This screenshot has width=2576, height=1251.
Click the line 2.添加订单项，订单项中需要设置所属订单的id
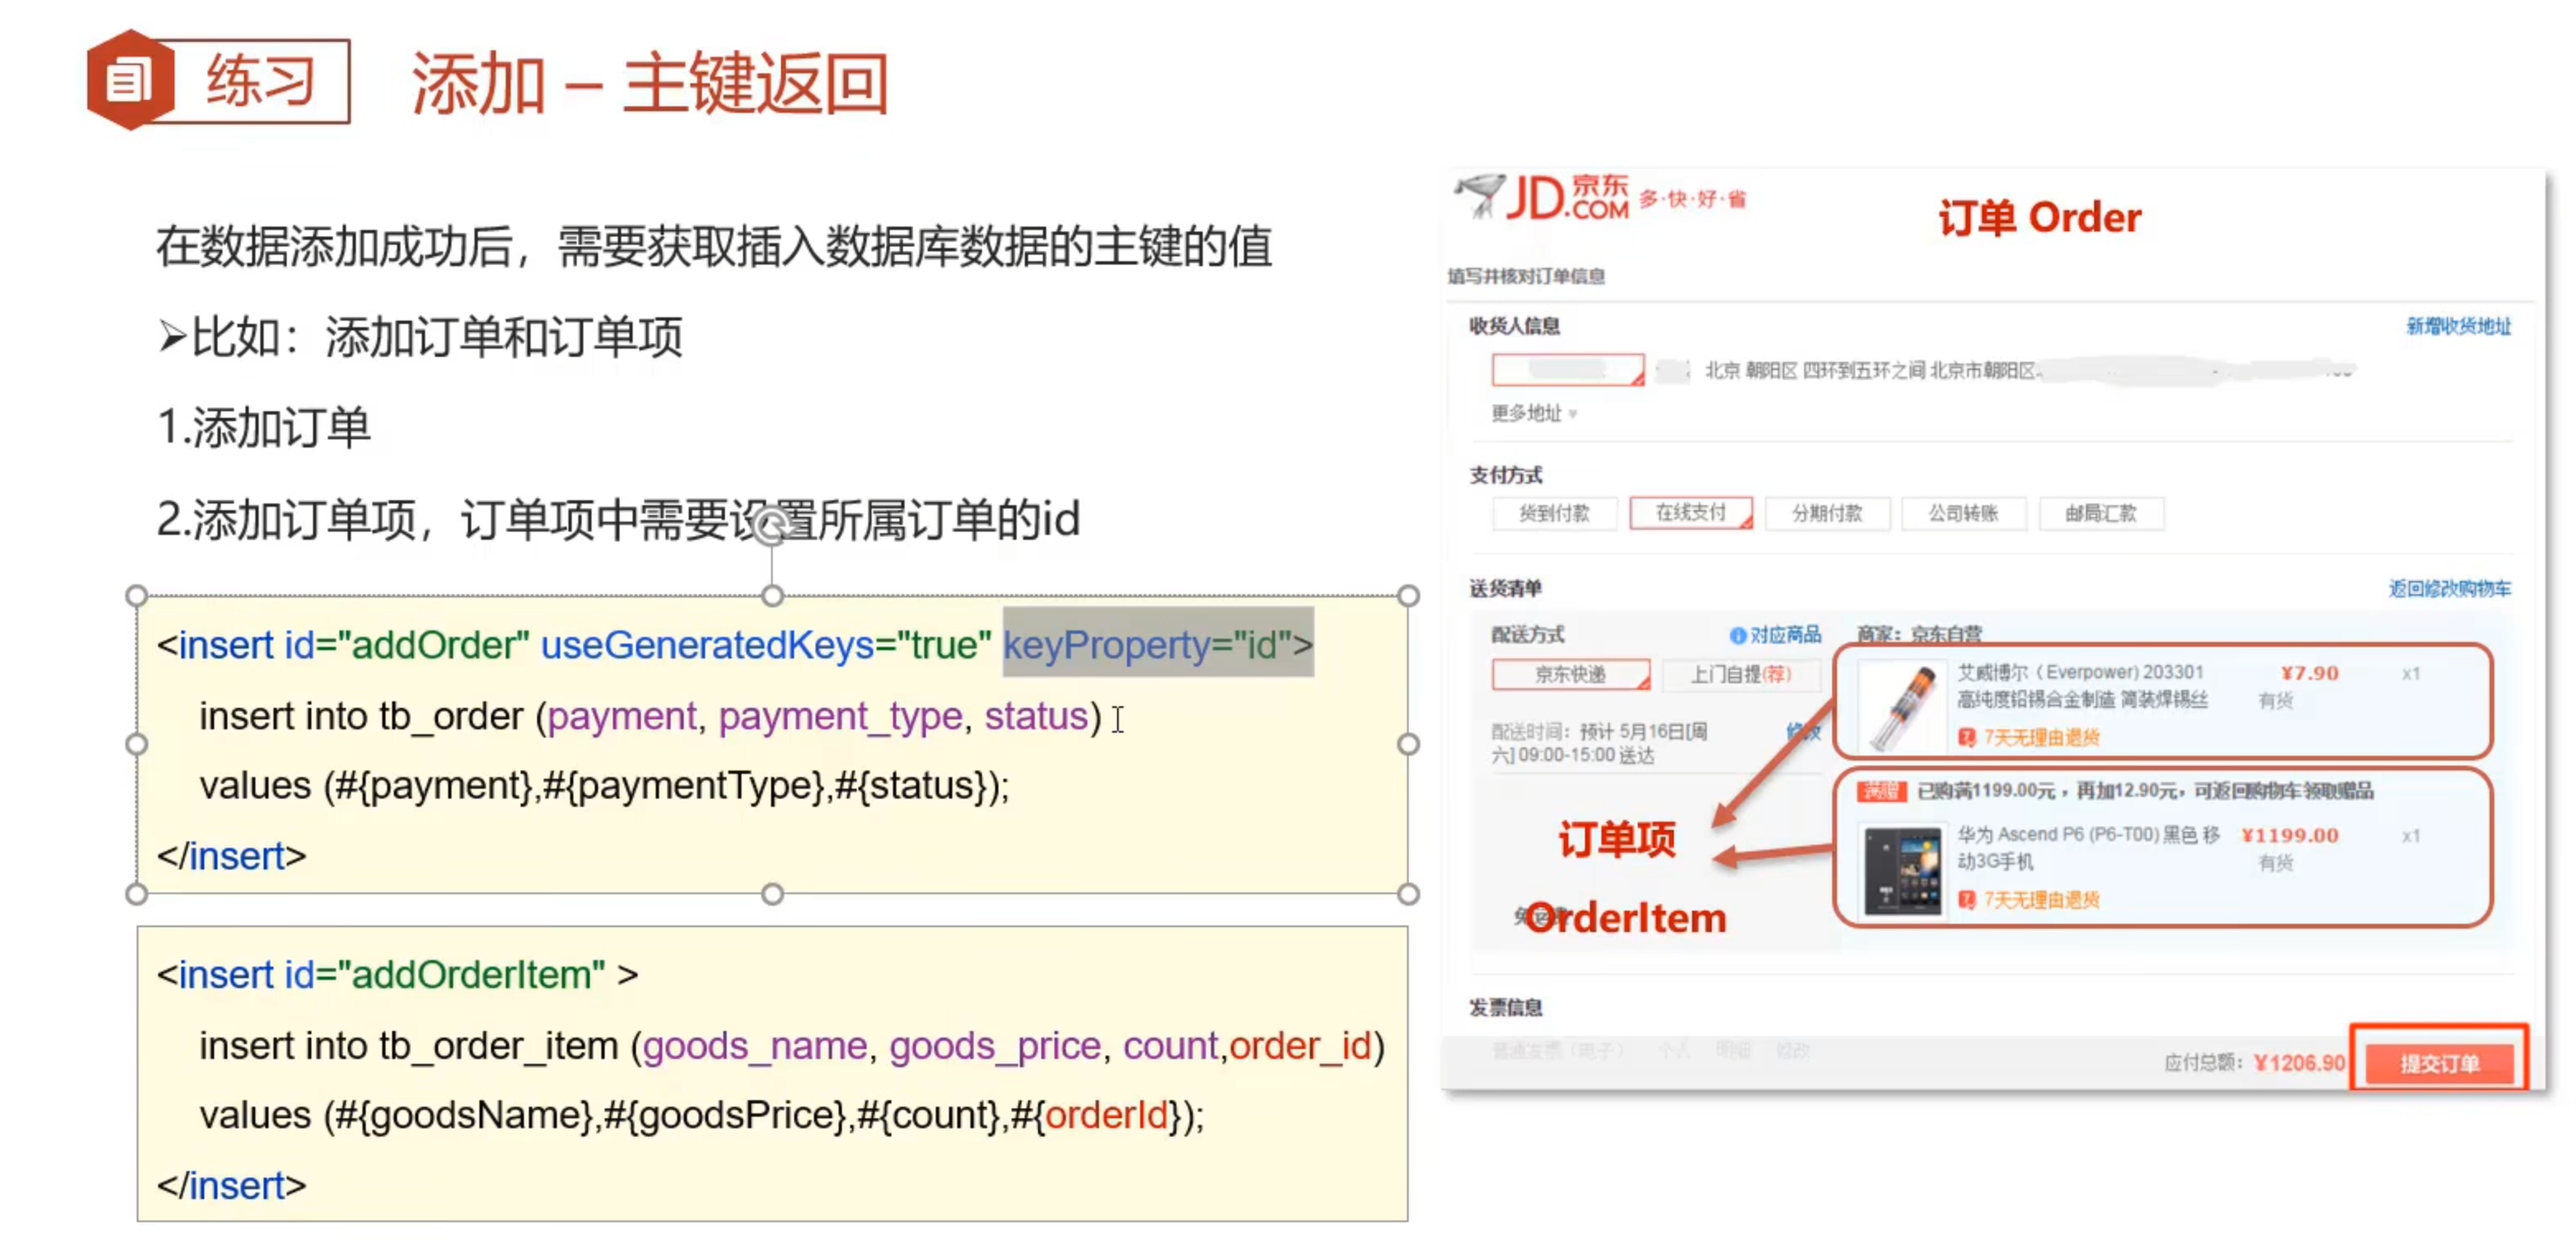pyautogui.click(x=618, y=520)
